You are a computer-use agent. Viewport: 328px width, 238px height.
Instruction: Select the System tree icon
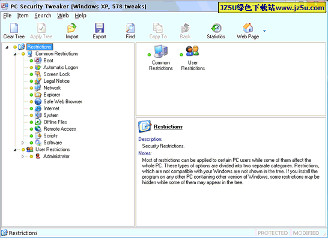[38, 115]
